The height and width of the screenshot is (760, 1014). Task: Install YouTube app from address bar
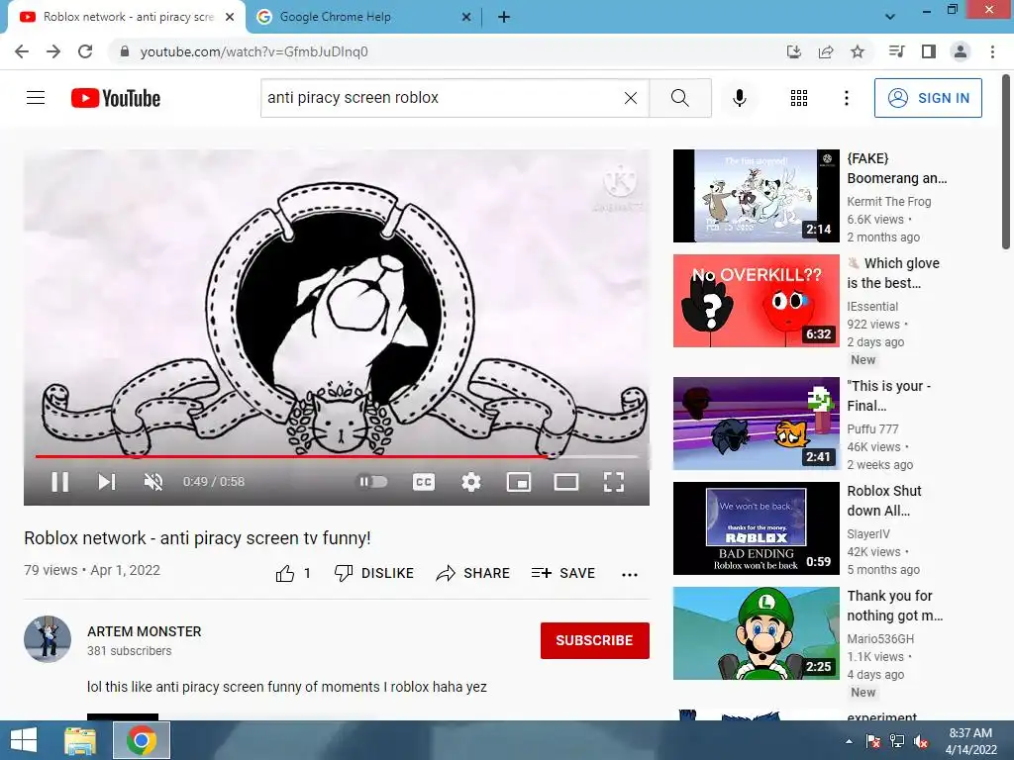(794, 51)
